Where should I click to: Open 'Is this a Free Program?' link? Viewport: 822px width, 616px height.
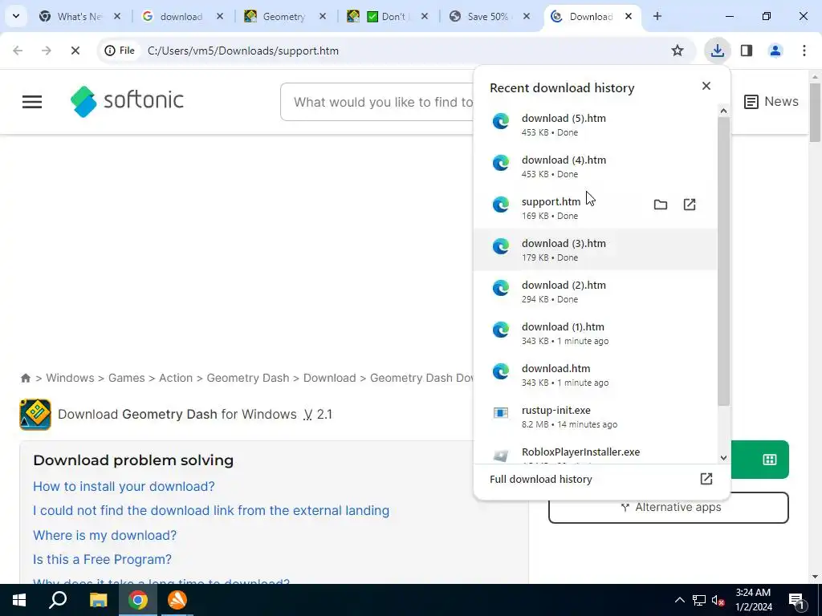pyautogui.click(x=102, y=559)
